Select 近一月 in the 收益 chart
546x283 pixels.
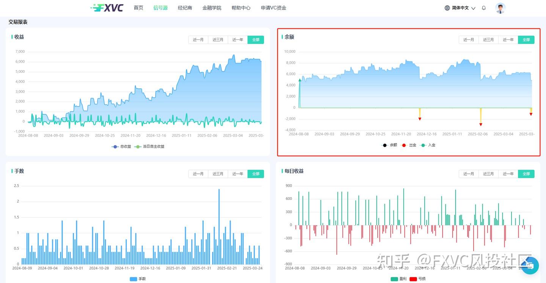(198, 40)
